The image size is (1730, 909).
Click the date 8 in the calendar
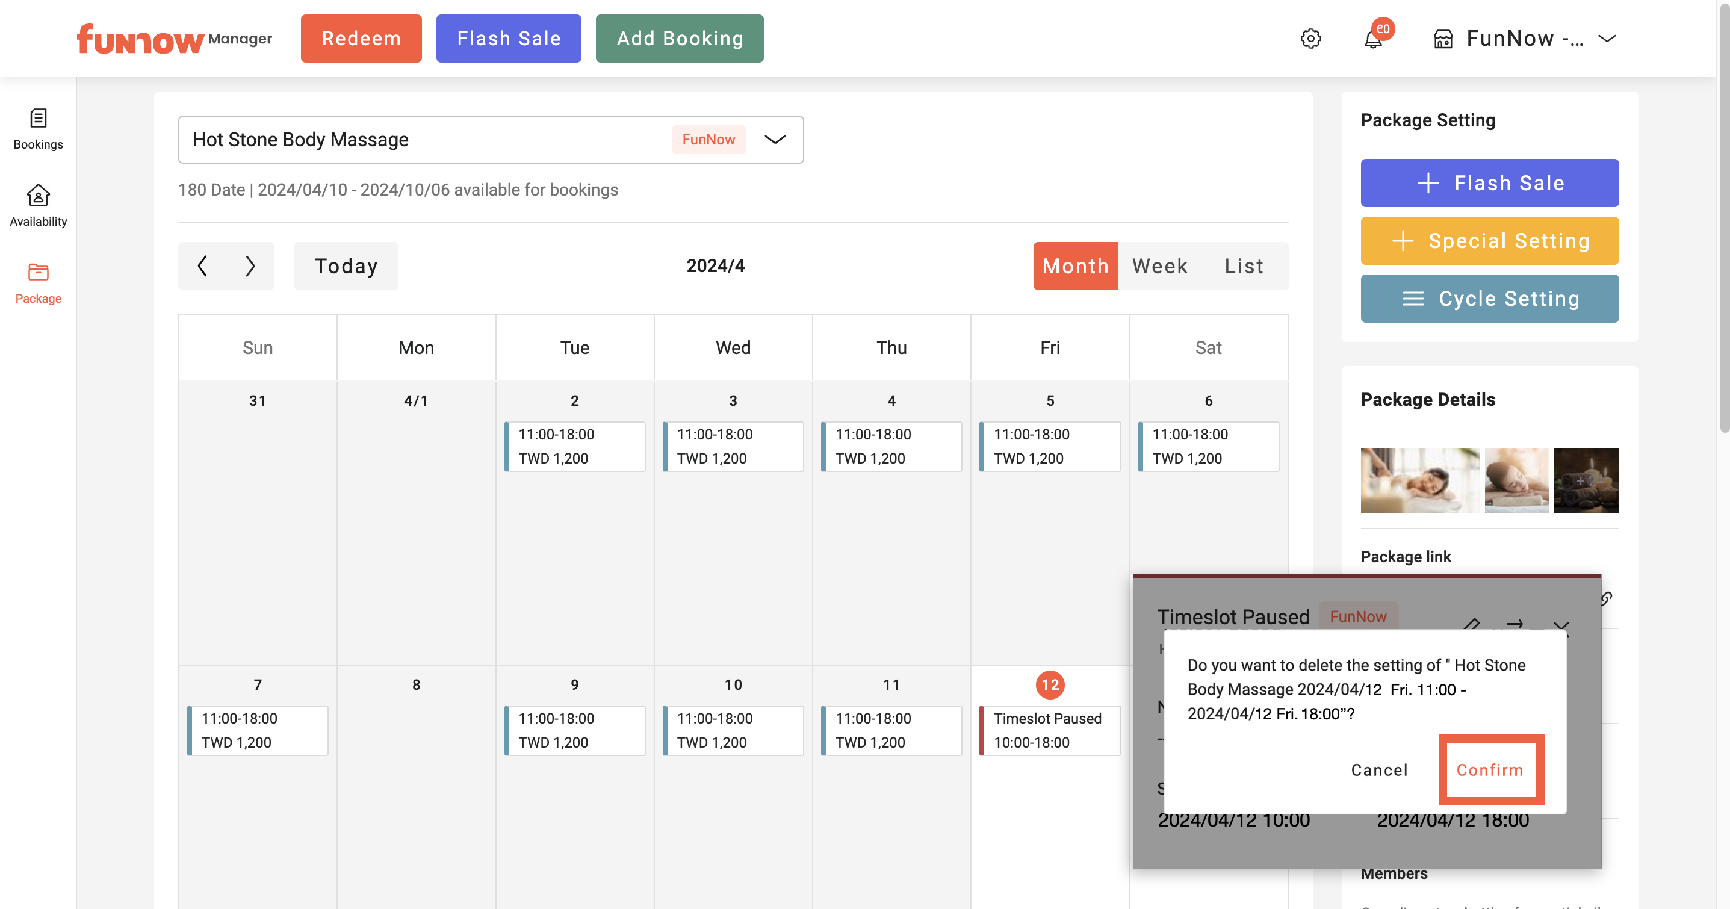417,684
